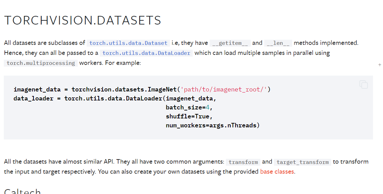Image resolution: width=383 pixels, height=194 pixels.
Task: Click the TORCHVISION.DATASETS page heading
Action: 83,21
